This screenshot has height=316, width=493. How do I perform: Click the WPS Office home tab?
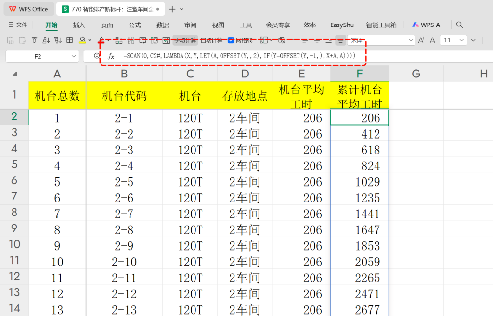click(x=28, y=9)
